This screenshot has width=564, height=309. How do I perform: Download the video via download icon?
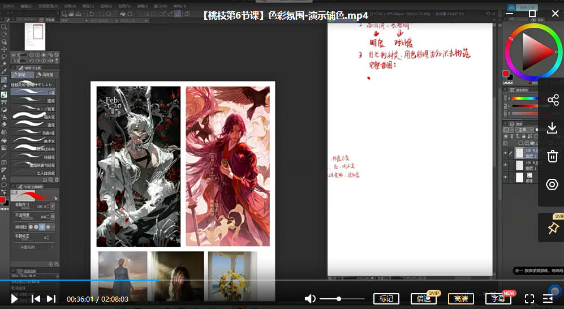[x=552, y=128]
